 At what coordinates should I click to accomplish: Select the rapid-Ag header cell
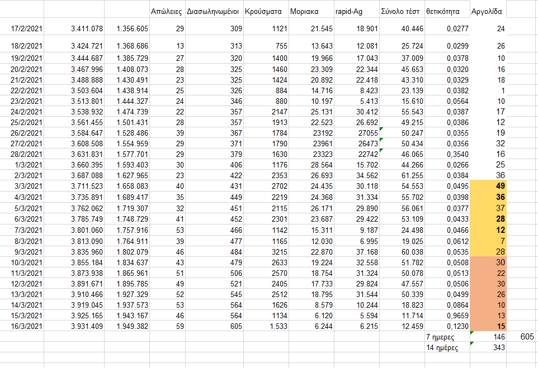(x=355, y=11)
